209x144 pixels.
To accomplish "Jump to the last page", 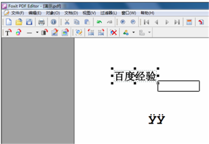I will pos(177,22).
